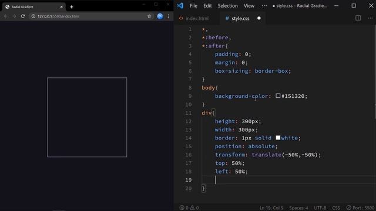Click 'background-color' property on line 9
This screenshot has height=211, width=376.
tap(241, 96)
